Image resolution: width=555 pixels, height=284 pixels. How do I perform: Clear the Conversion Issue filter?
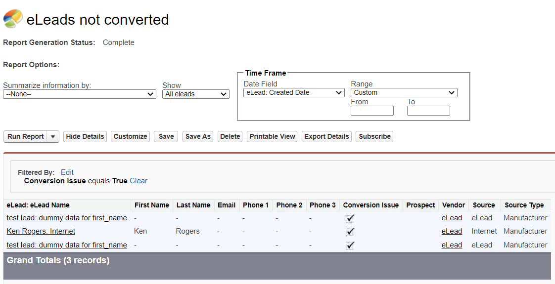[139, 181]
